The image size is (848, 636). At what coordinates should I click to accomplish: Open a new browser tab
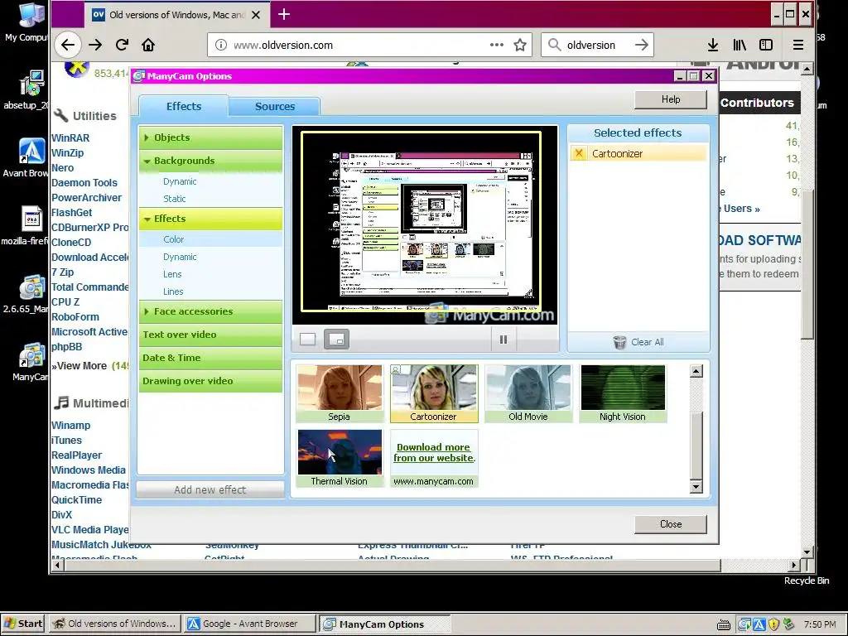[284, 15]
